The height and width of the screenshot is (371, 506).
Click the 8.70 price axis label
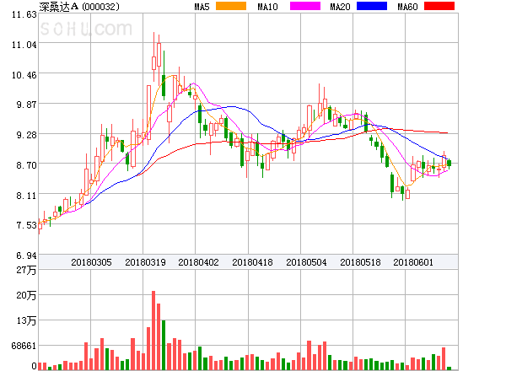point(26,165)
